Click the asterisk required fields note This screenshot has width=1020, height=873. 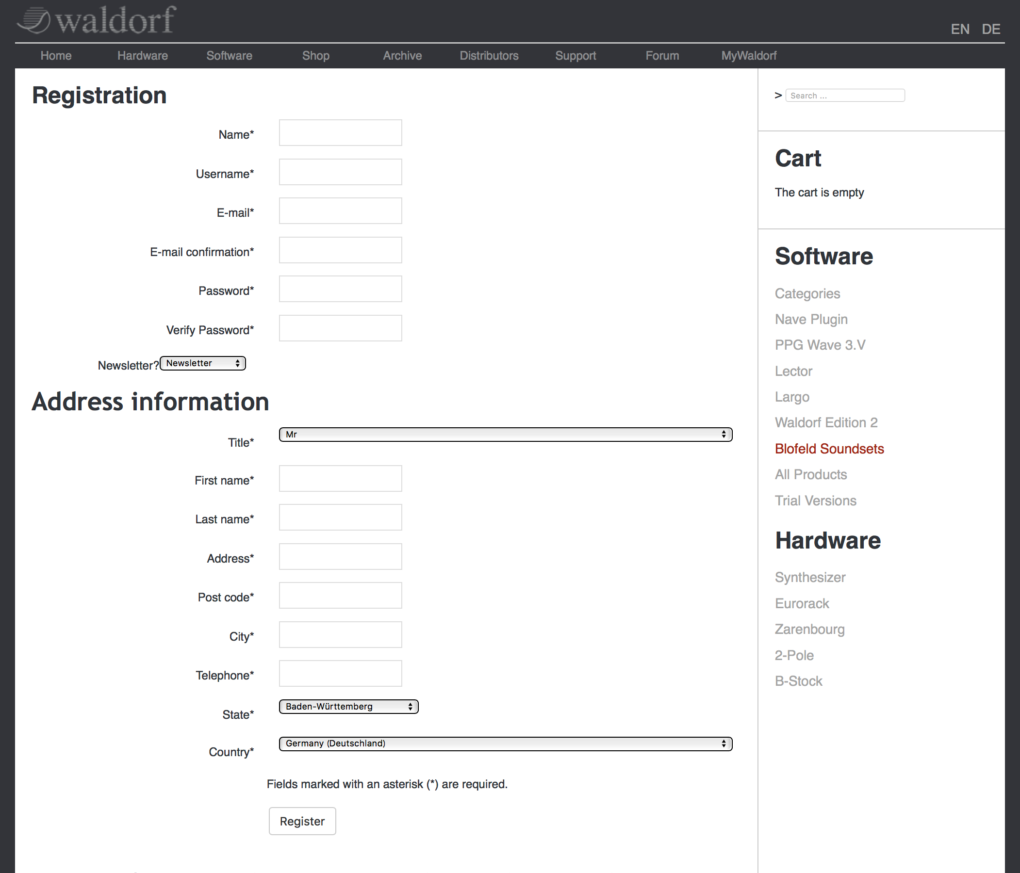tap(387, 784)
